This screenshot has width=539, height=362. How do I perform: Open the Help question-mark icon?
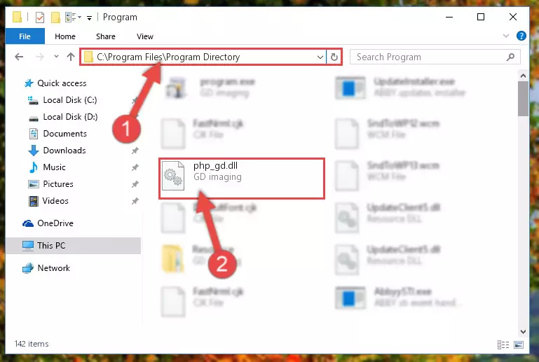tap(521, 36)
